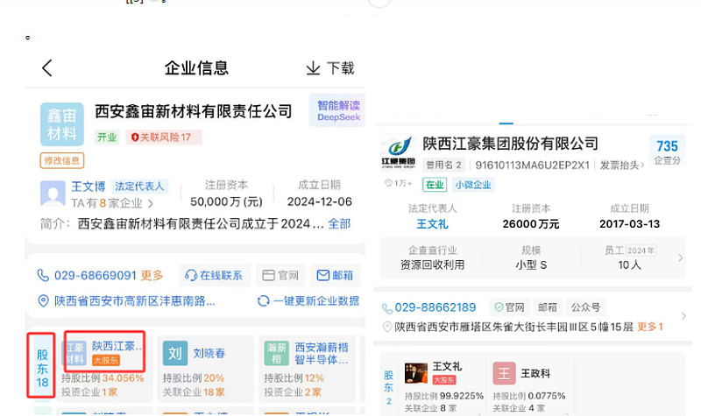Tap 王 avatar for 王政科
This screenshot has width=701, height=416.
(x=504, y=373)
